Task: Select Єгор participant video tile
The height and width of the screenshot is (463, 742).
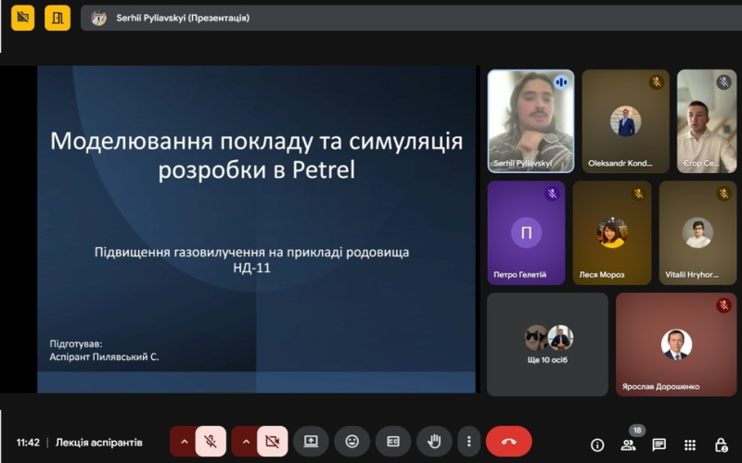Action: coord(707,121)
